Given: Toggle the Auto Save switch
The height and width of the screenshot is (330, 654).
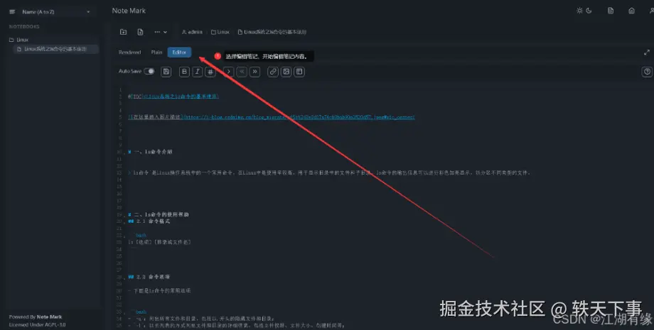Looking at the screenshot, I should tap(149, 71).
